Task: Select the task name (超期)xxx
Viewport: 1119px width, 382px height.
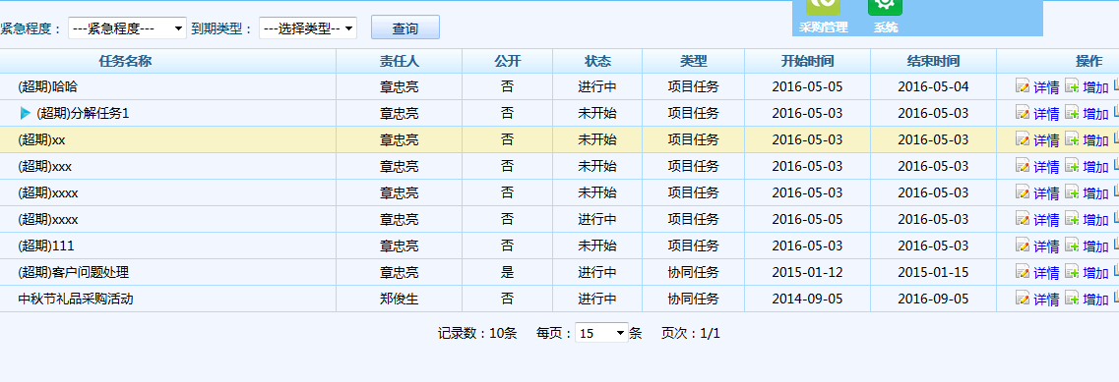Action: pos(45,166)
